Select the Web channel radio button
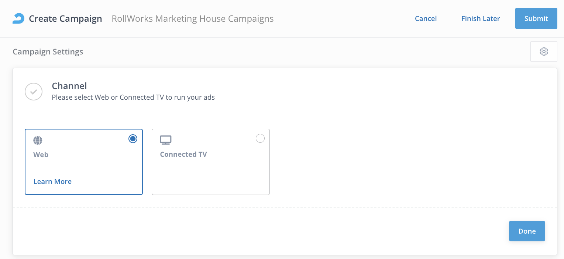 pos(133,139)
